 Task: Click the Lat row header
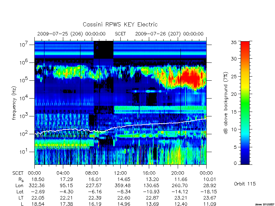click(x=20, y=192)
